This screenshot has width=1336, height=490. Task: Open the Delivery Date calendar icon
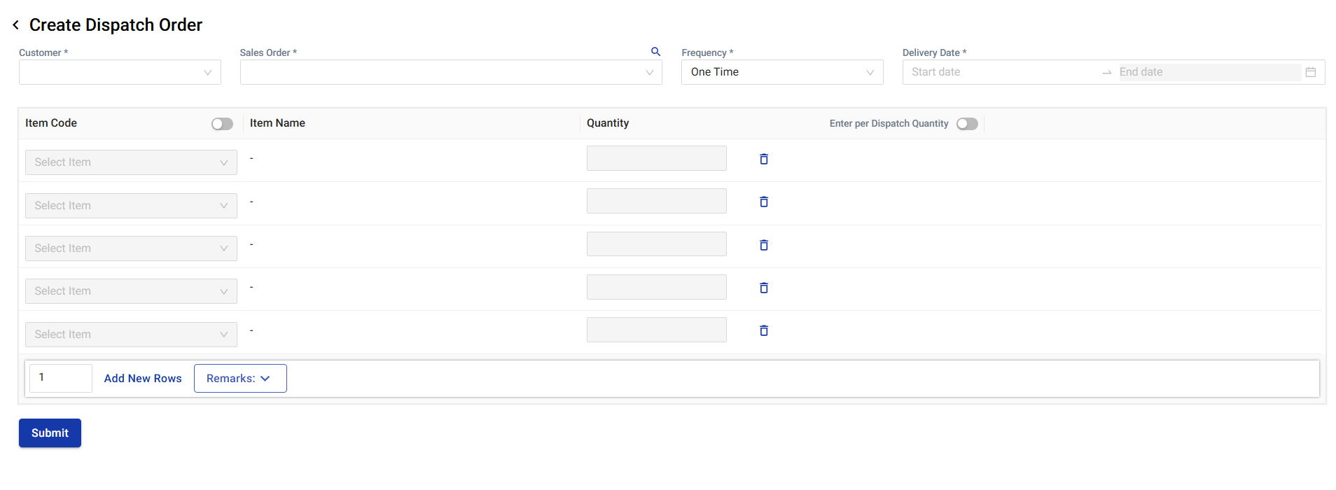pos(1310,72)
